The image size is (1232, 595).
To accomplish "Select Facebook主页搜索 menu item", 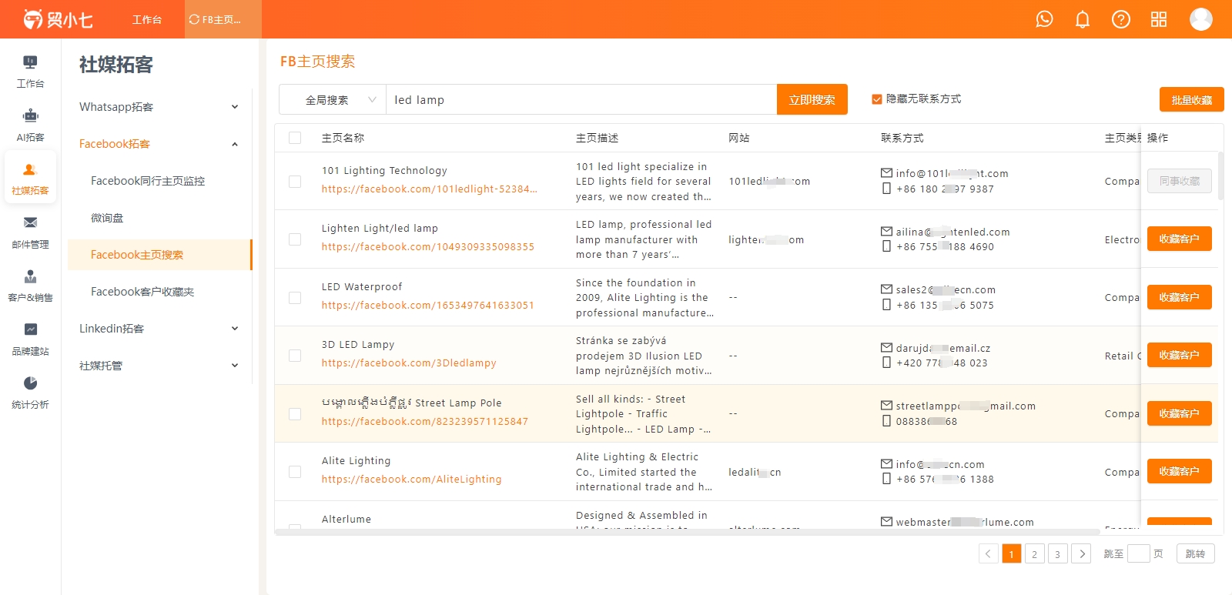I will 159,255.
